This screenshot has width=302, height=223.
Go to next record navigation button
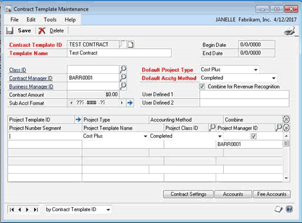coord(27,210)
